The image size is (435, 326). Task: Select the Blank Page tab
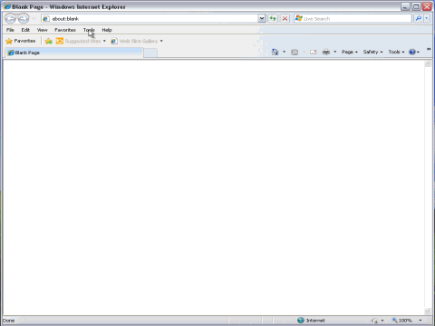pos(74,53)
